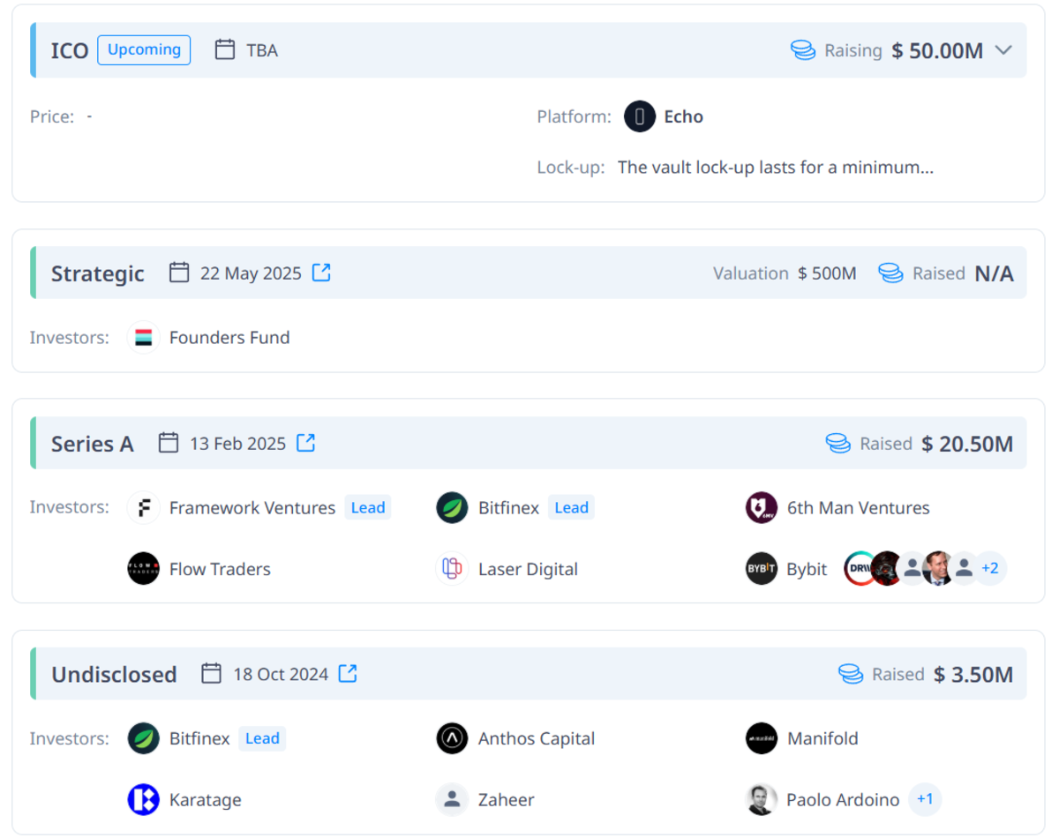Click the coins icon beside Raised $20.50M

pos(838,444)
